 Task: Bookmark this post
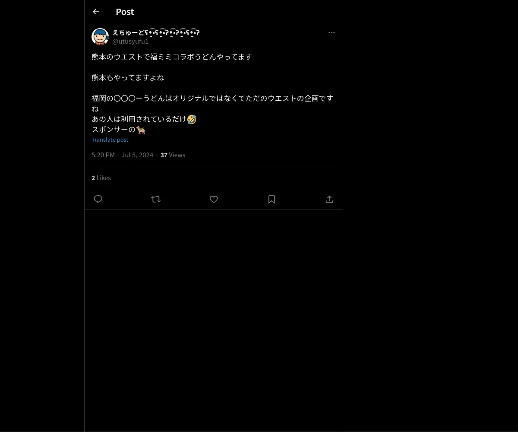pos(272,199)
